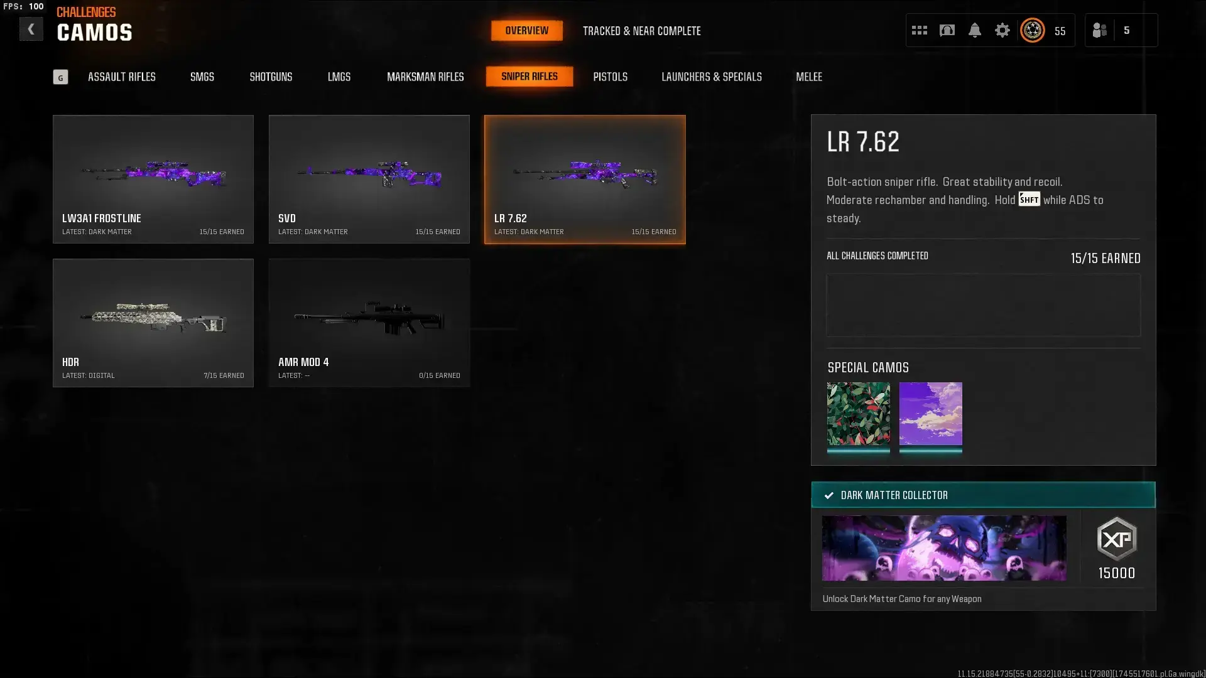Open the settings gear icon
This screenshot has height=678, width=1206.
[x=1002, y=30]
